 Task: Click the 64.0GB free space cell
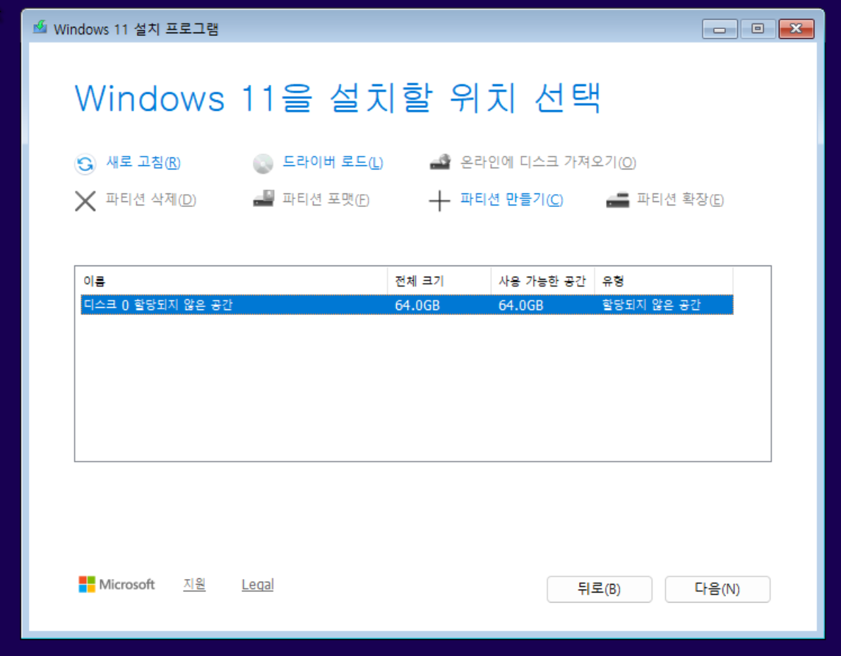[521, 305]
